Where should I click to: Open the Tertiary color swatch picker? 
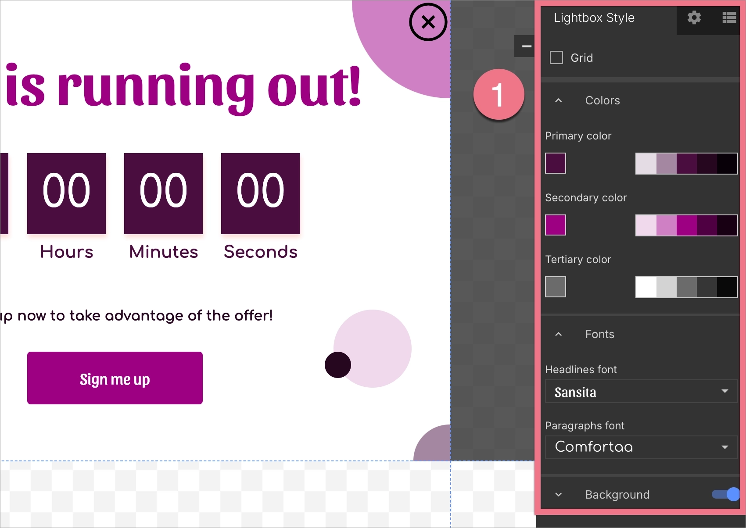click(556, 287)
